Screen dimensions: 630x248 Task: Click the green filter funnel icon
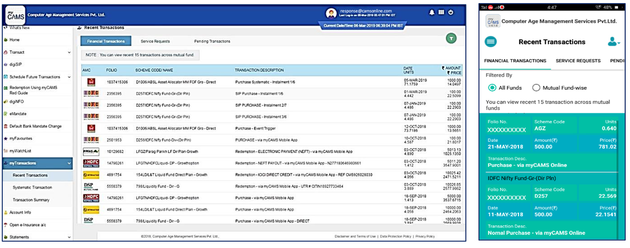451,38
